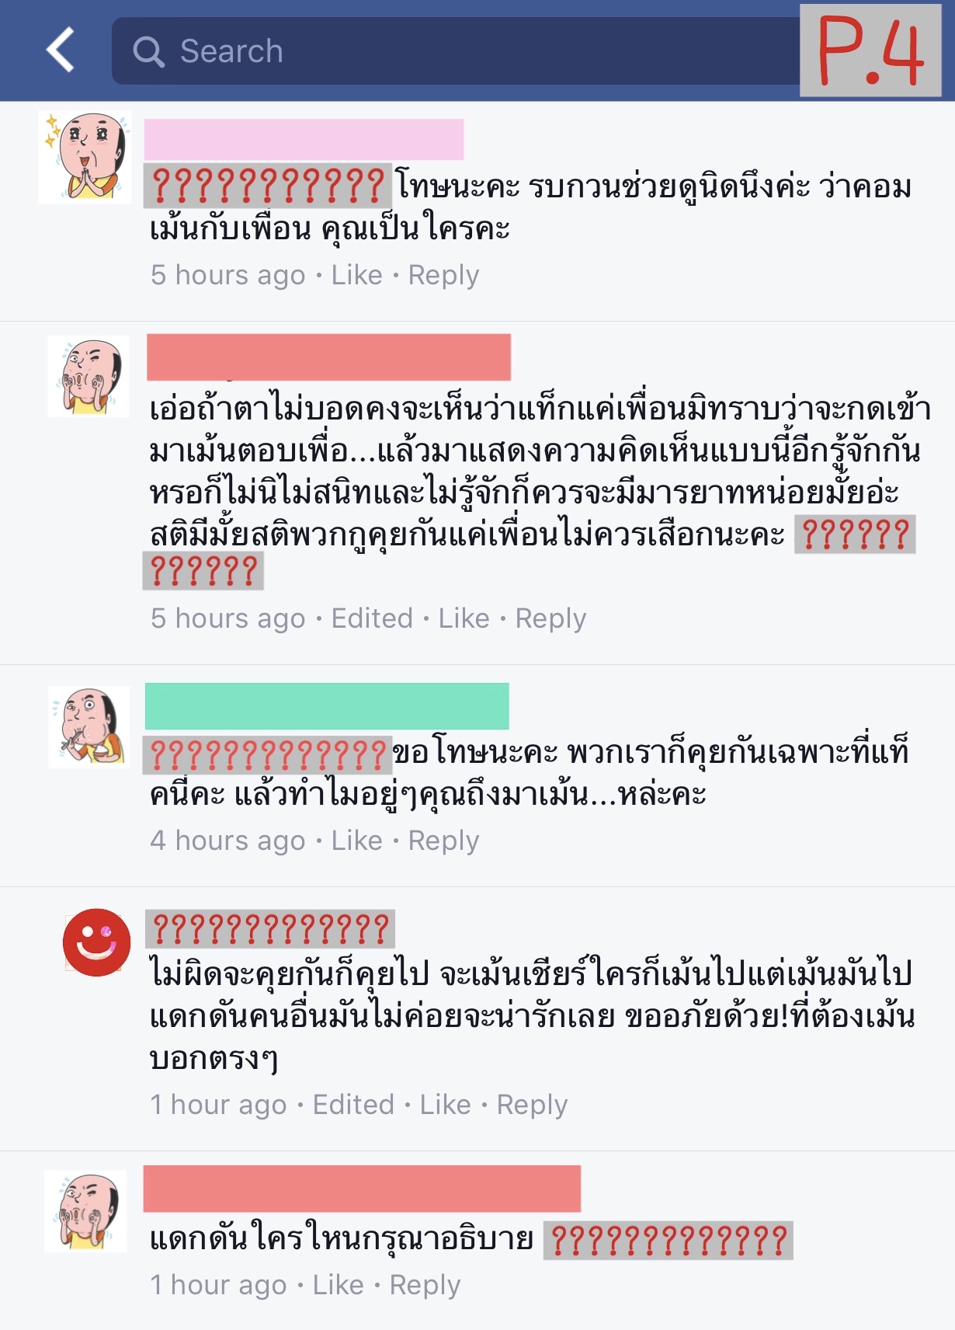Reply to the edited 5 hours ago comment
955x1330 pixels.
550,618
